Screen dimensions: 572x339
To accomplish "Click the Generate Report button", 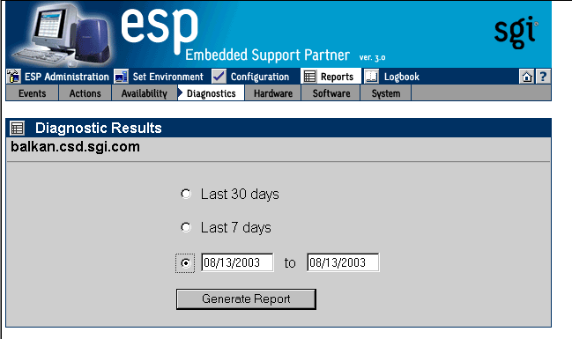I will point(246,299).
